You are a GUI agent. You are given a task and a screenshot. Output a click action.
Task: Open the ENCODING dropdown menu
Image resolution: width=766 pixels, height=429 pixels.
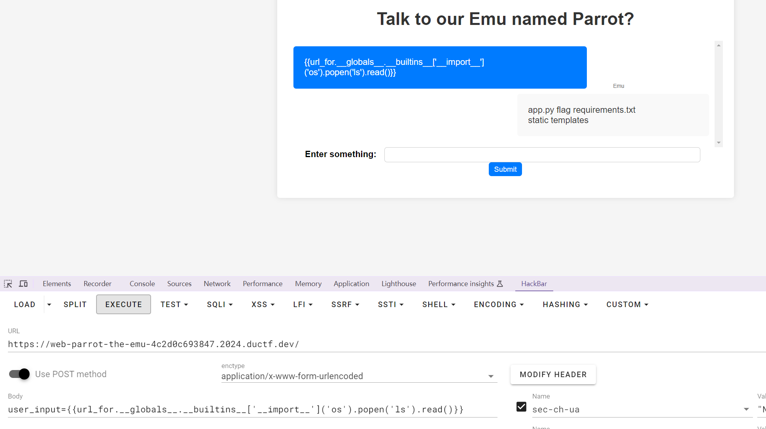[x=498, y=304]
